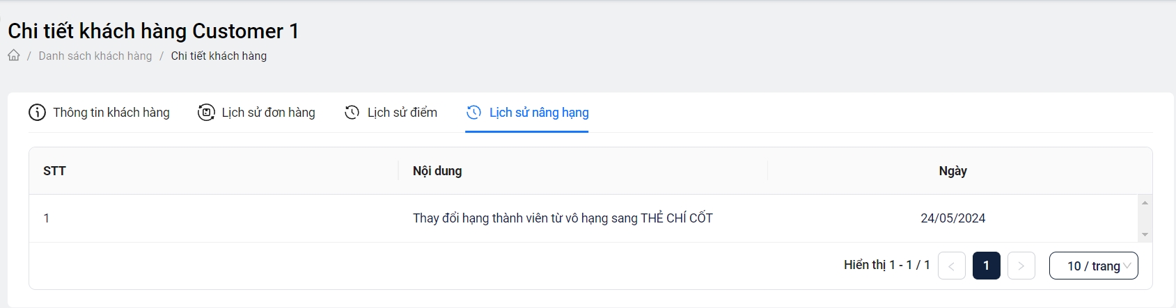Click the clock icon beside Lịch sử nâng hạng
Viewport: 1176px width, 308px height.
[x=473, y=113]
